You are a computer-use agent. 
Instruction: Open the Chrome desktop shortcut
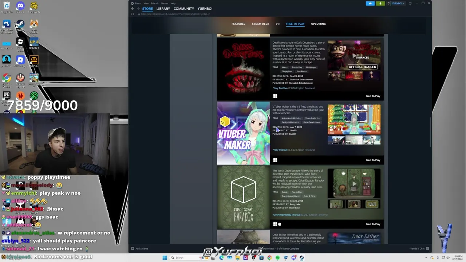7,81
